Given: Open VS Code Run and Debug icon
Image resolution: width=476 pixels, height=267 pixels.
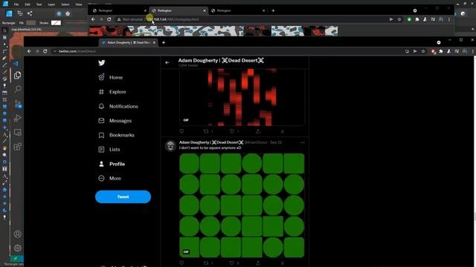Looking at the screenshot, I should [18, 118].
